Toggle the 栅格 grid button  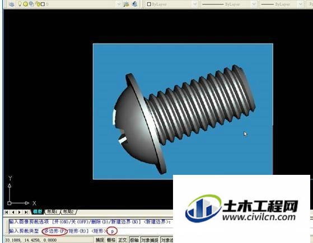[111, 240]
